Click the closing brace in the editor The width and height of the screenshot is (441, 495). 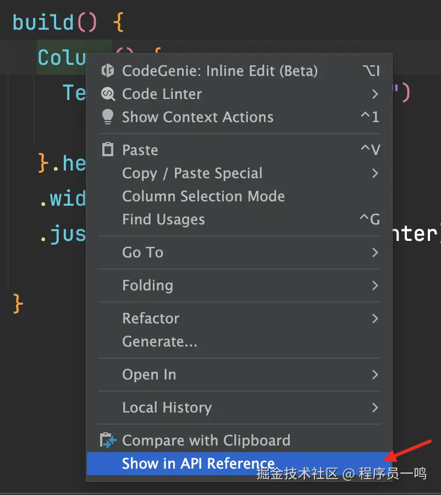(18, 304)
